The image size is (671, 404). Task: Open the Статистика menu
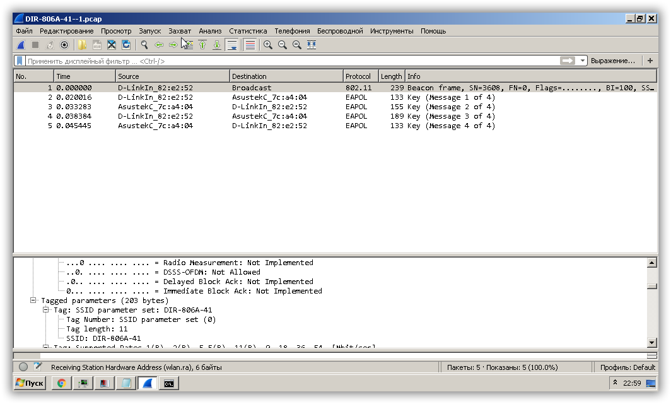pos(248,31)
